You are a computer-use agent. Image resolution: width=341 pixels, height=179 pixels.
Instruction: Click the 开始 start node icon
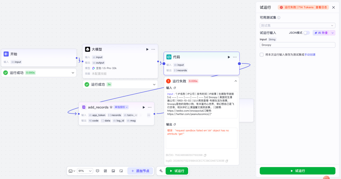click(x=6, y=54)
